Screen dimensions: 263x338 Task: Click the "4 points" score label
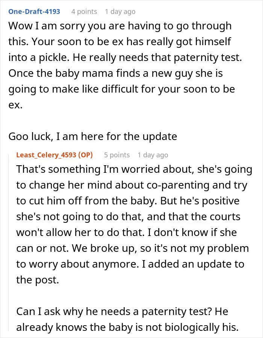click(84, 12)
